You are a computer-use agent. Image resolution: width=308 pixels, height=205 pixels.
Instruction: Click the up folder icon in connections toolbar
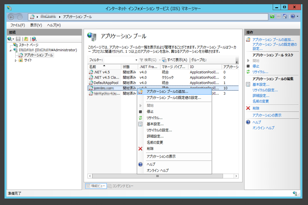click(x=26, y=39)
